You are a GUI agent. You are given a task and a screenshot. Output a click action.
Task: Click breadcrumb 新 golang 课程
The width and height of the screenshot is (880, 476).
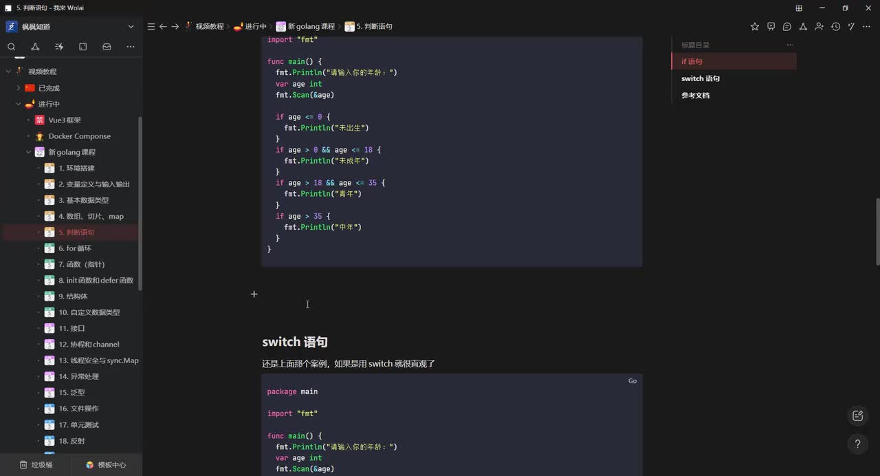pyautogui.click(x=305, y=26)
